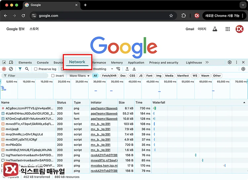Open network conditions wifi icon
Image resolution: width=248 pixels, height=180 pixels.
118,69
